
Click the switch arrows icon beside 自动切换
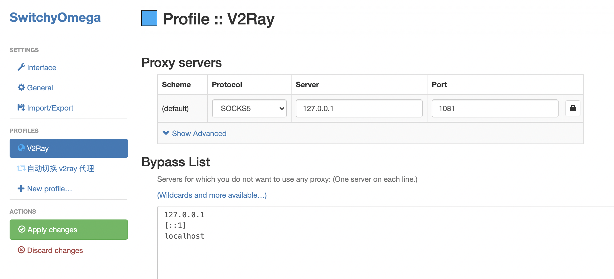pos(21,168)
